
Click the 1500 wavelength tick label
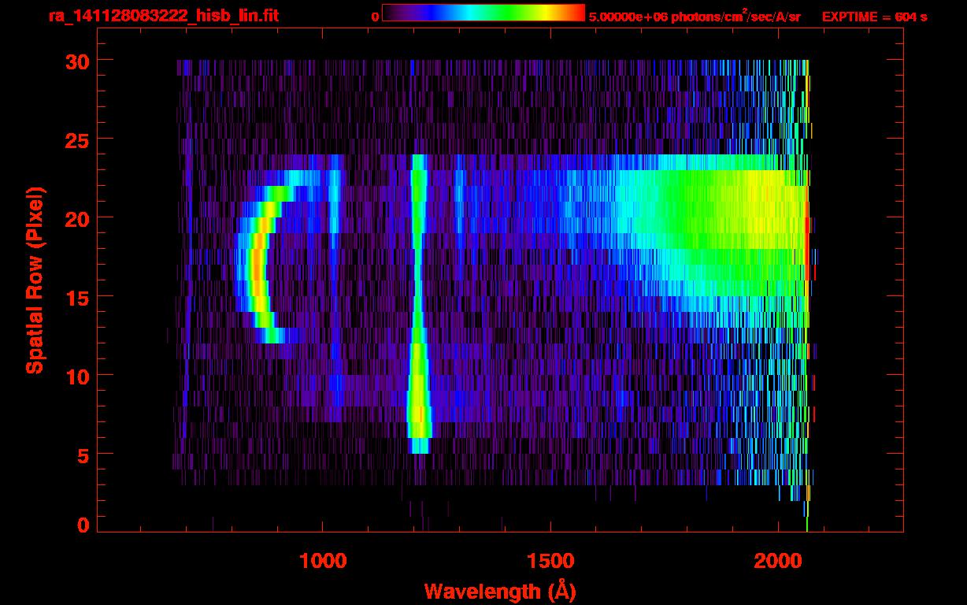click(x=550, y=561)
